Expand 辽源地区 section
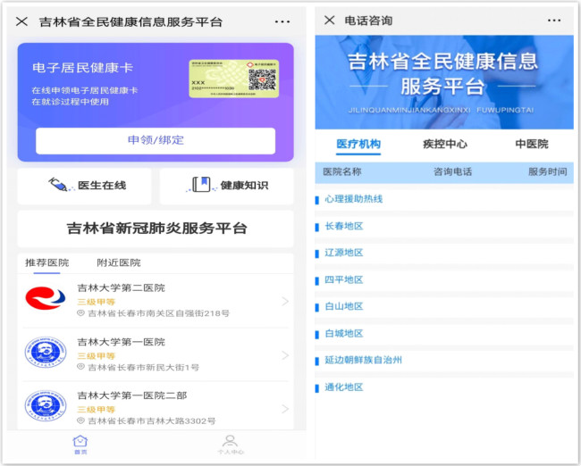Image resolution: width=581 pixels, height=466 pixels. pyautogui.click(x=444, y=254)
